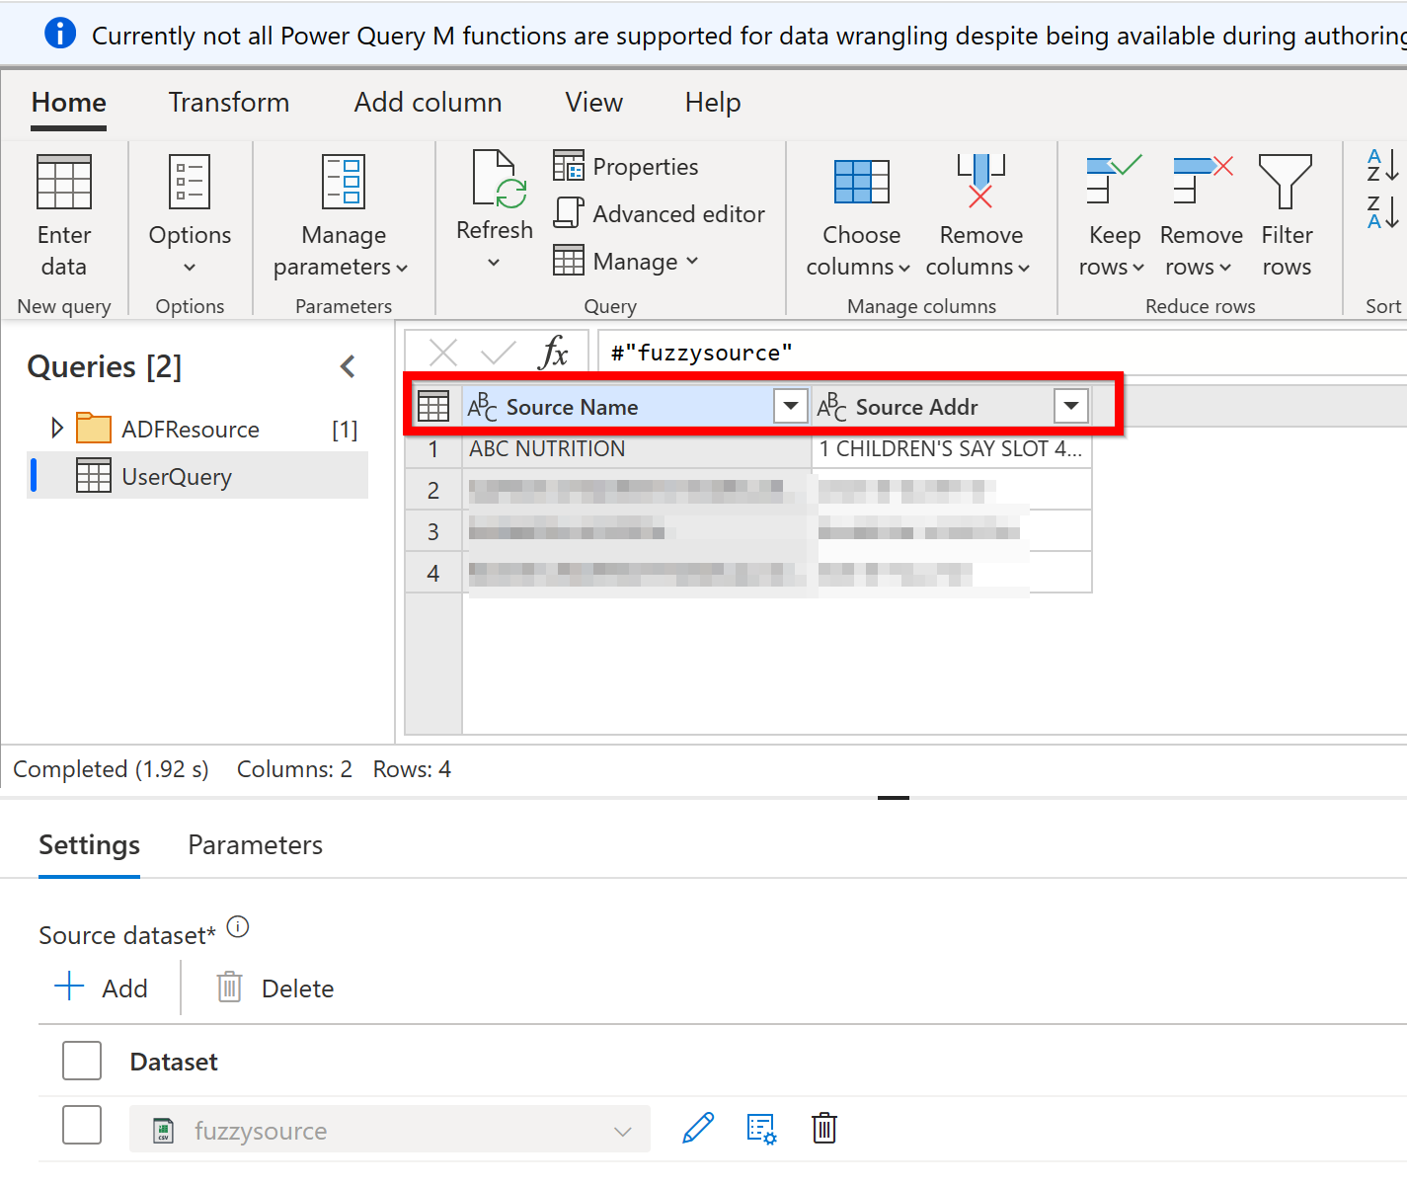The image size is (1407, 1186).
Task: Click the pane resize handle bar
Action: 894,797
